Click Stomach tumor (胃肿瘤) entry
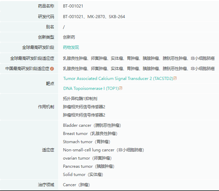219x191 pixels. coord(87,142)
